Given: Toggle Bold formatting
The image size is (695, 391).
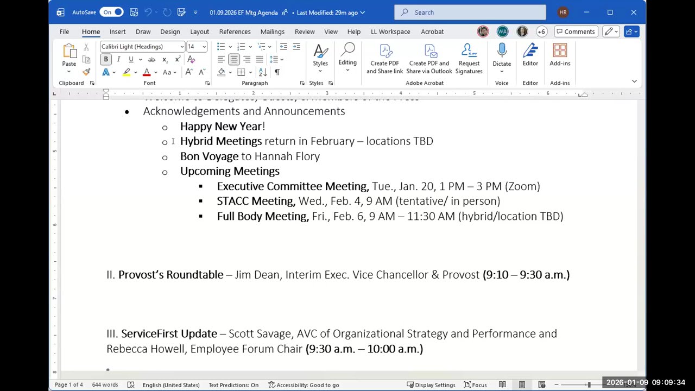Looking at the screenshot, I should point(106,59).
